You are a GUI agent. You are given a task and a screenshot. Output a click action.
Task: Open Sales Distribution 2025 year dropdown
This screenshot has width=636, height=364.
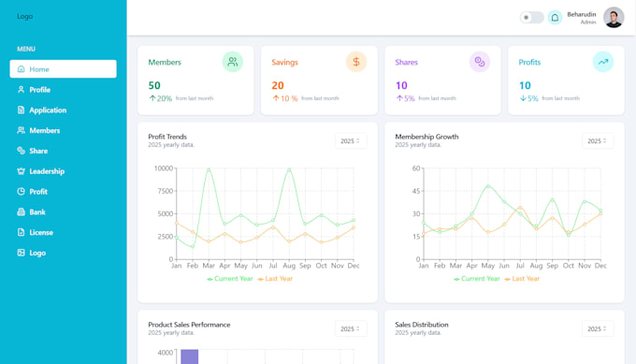tap(598, 328)
